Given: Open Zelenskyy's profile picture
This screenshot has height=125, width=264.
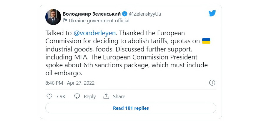Looking at the screenshot, I should (53, 17).
